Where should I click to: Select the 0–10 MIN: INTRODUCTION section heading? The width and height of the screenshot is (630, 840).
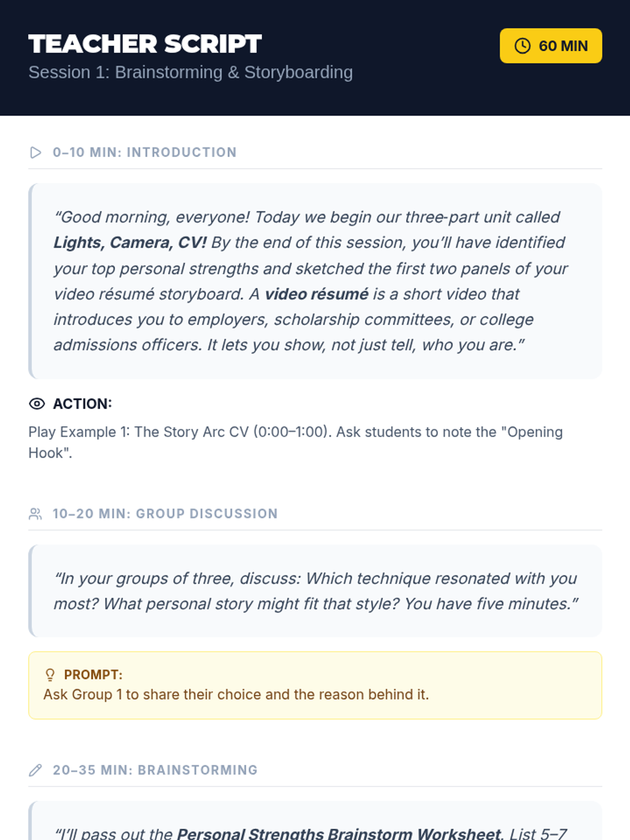144,153
